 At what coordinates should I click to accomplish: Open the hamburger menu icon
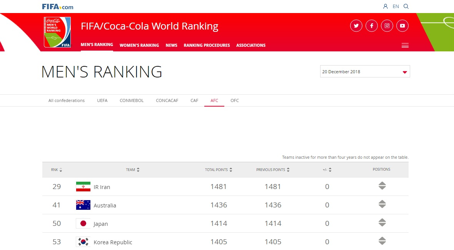pos(405,45)
